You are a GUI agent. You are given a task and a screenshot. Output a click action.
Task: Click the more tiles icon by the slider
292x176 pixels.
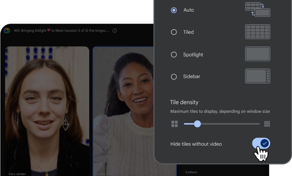coord(267,124)
